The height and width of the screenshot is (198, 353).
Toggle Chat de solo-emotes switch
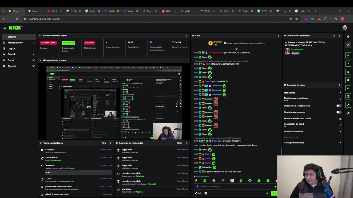pos(339,112)
